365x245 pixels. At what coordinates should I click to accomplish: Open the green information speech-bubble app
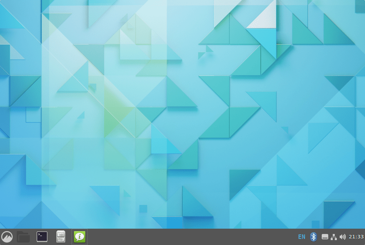pos(80,237)
